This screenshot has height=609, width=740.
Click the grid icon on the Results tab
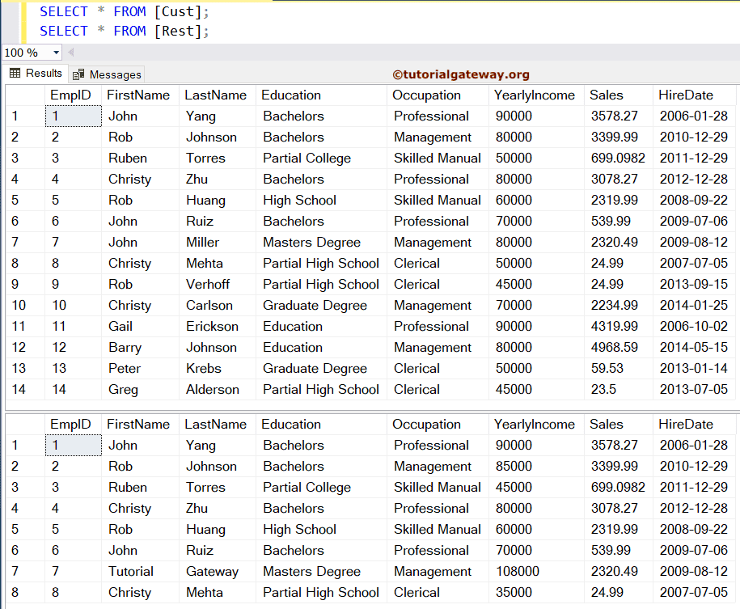[14, 73]
